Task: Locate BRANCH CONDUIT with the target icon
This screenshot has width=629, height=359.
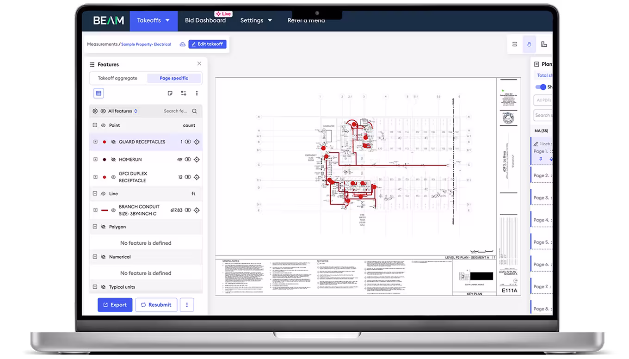Action: point(197,210)
